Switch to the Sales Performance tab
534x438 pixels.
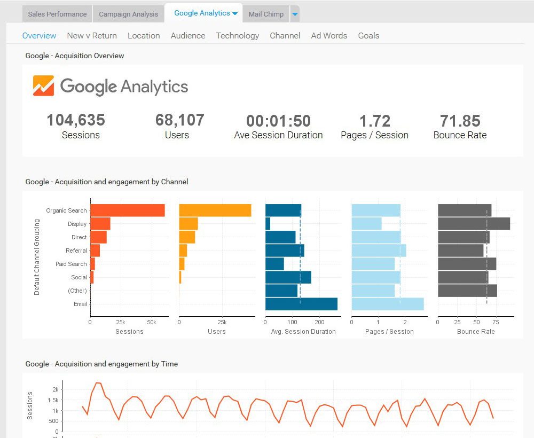(x=57, y=14)
